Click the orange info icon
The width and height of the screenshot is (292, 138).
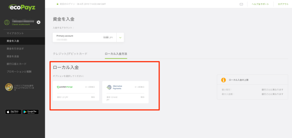click(x=223, y=80)
